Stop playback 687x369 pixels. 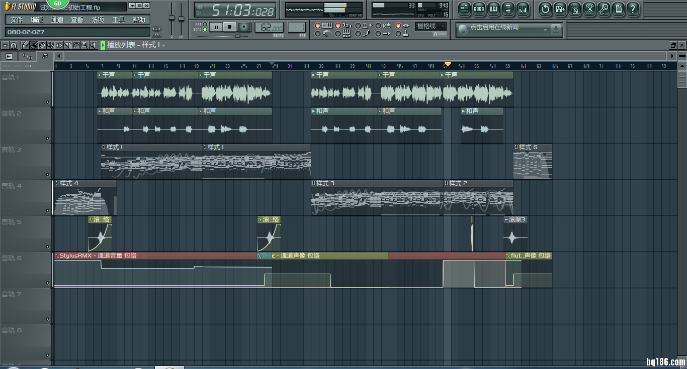[x=230, y=27]
